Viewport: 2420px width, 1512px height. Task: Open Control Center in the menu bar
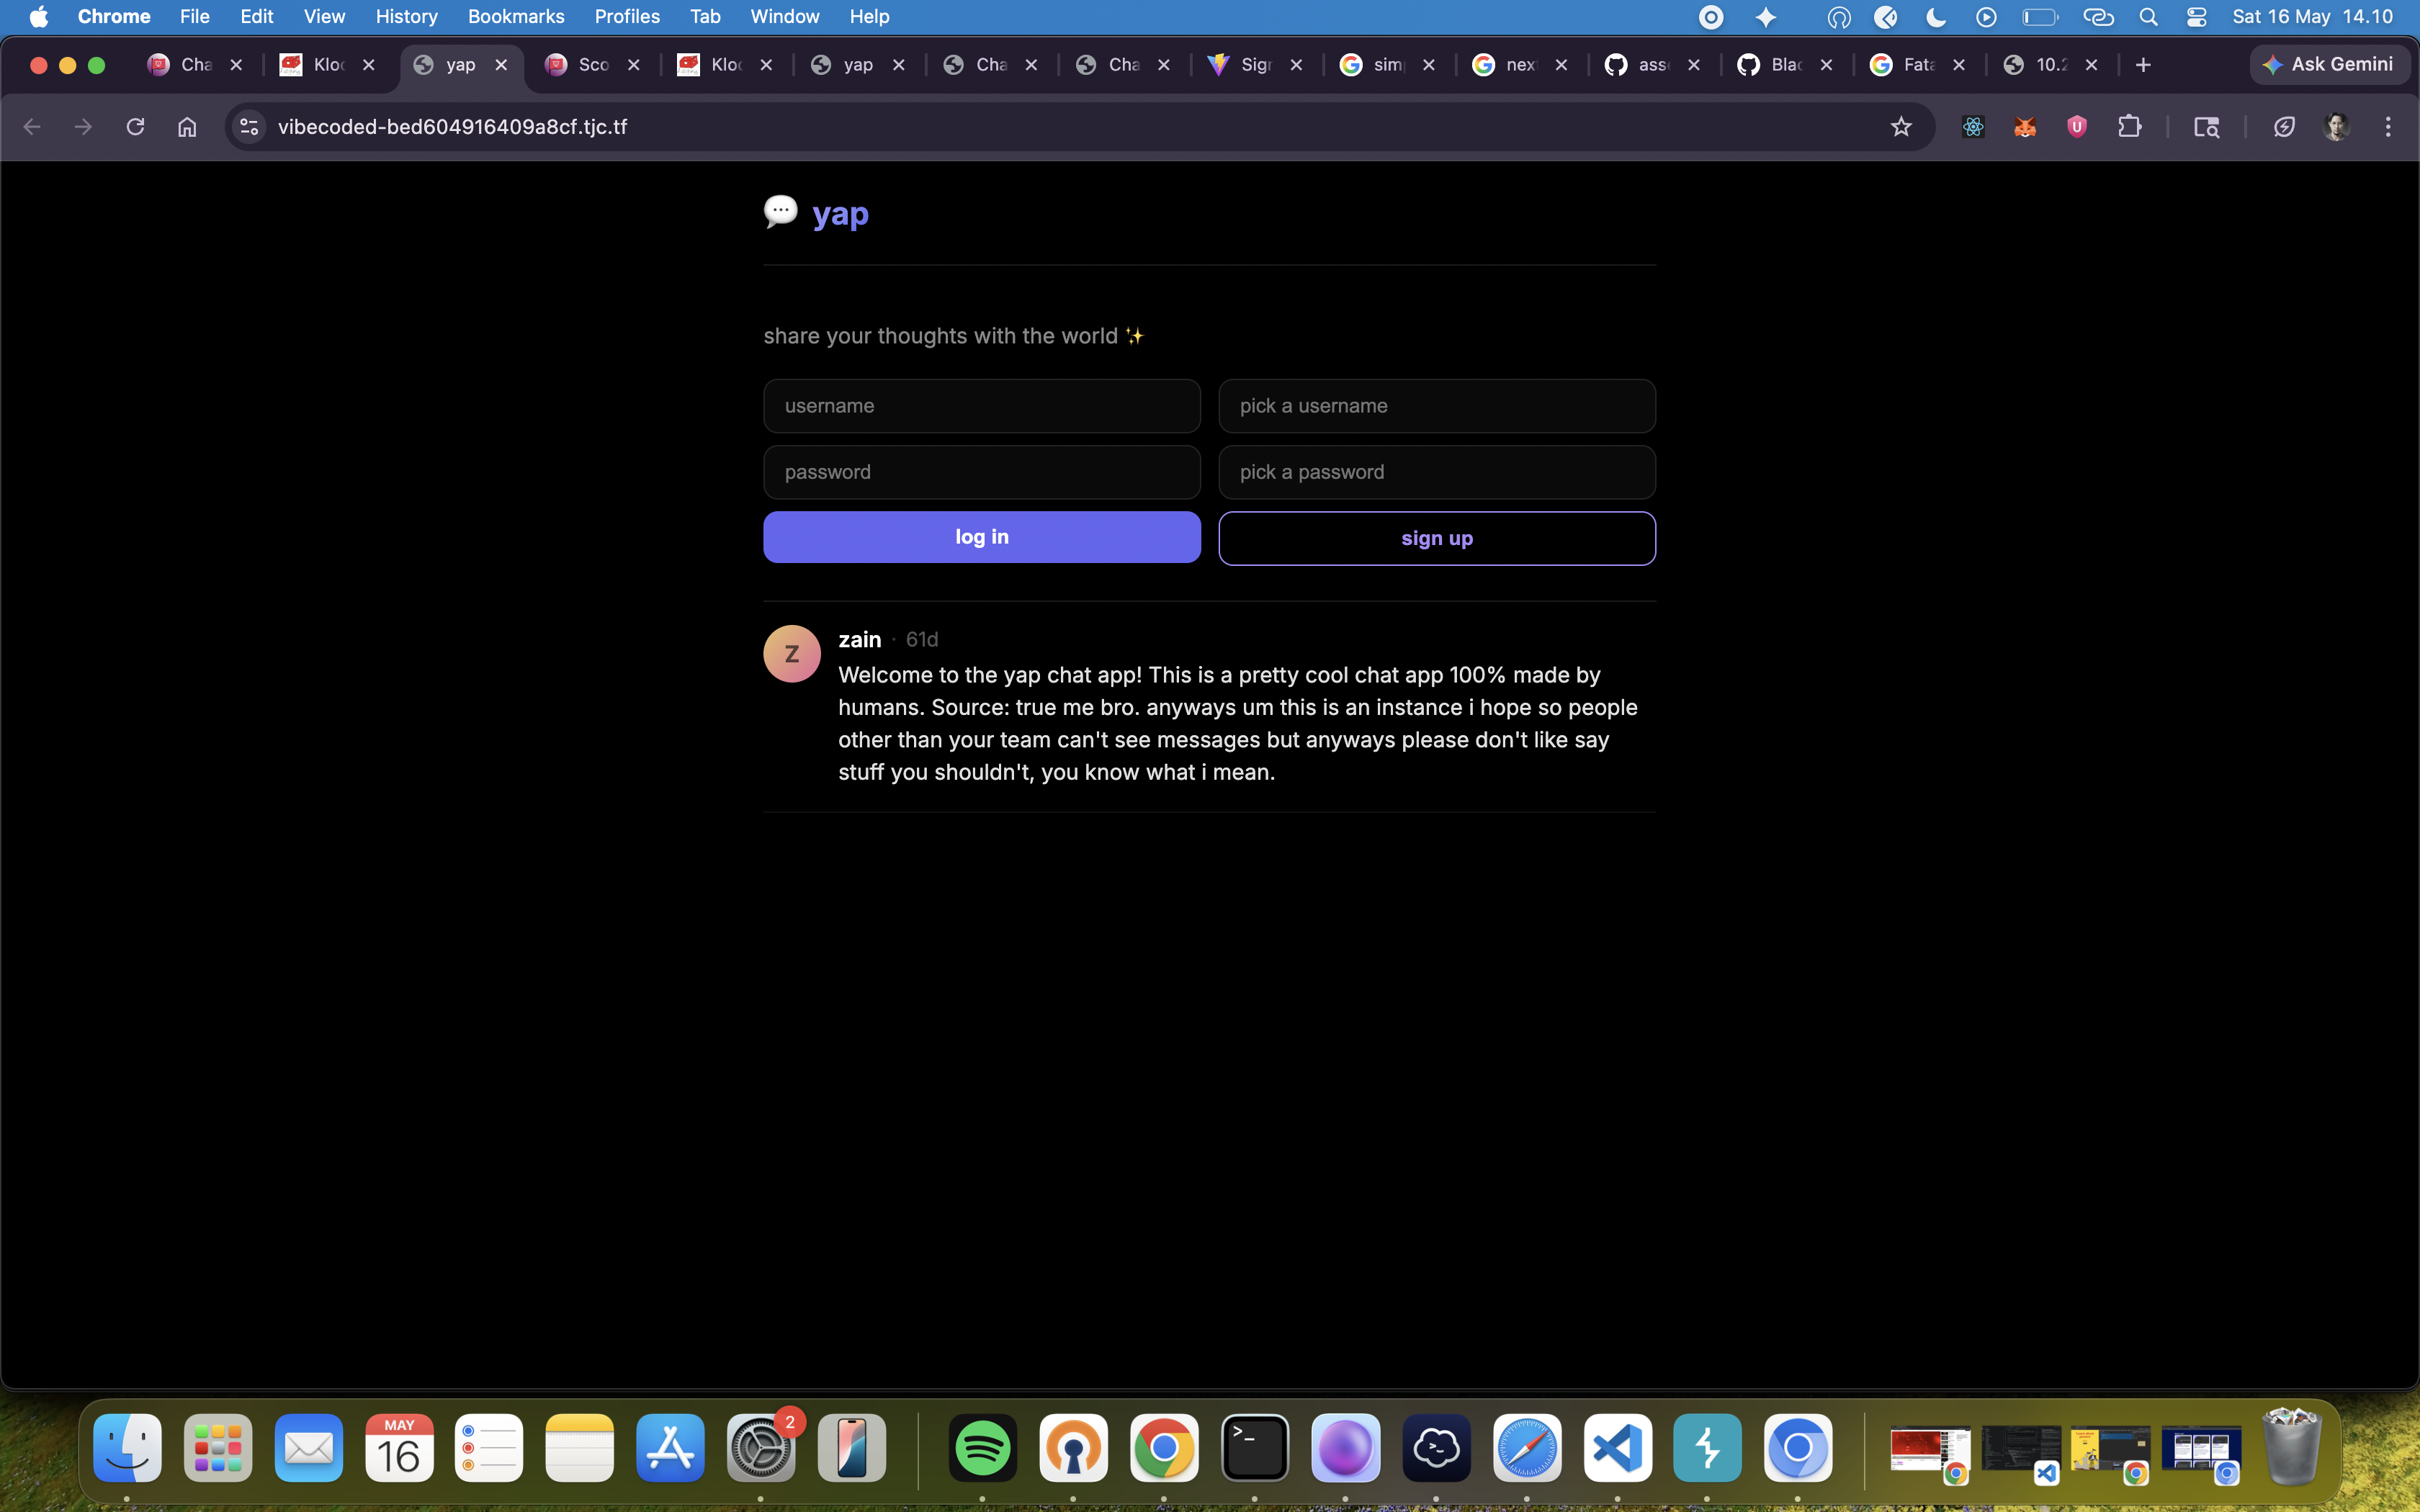[2197, 17]
